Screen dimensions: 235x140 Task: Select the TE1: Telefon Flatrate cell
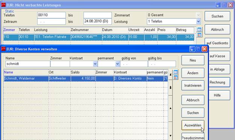pyautogui.click(x=52, y=37)
